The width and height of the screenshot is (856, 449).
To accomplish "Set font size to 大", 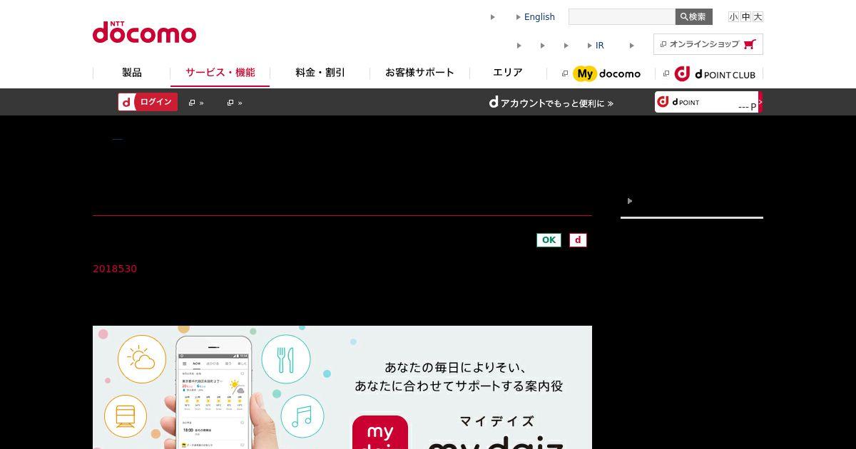I will tap(758, 16).
